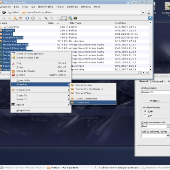
Task: Click the Quick Compress archive icon
Action: (72, 99)
